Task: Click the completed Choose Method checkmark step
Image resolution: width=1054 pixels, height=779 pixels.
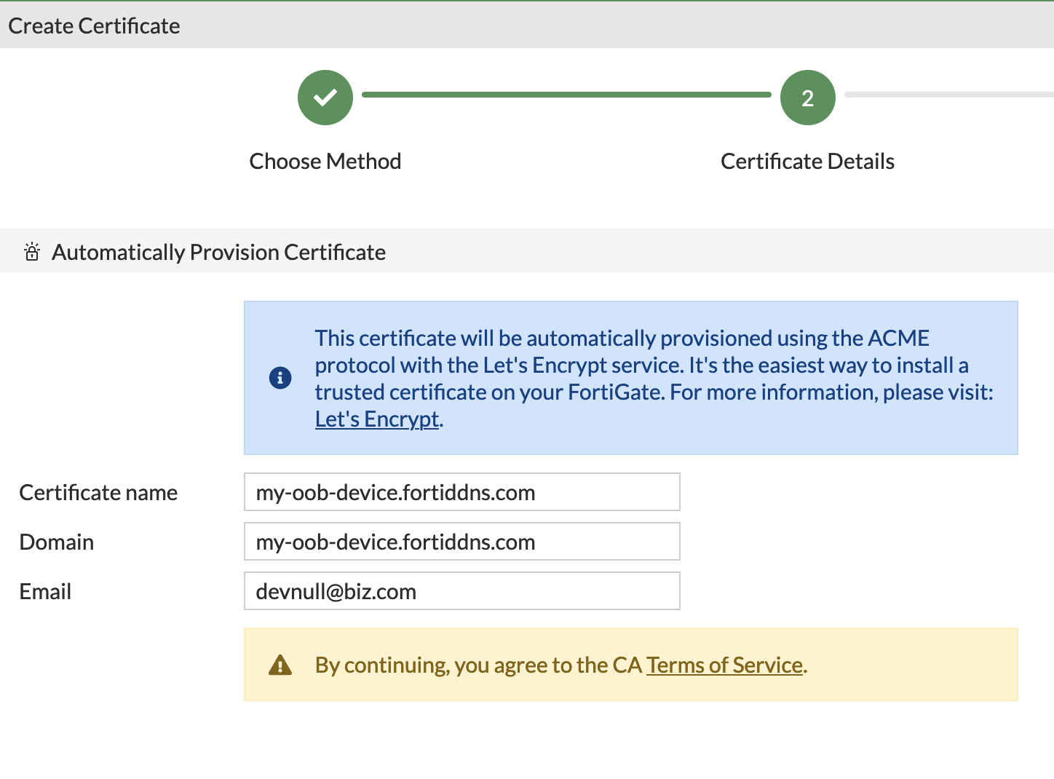Action: 325,98
